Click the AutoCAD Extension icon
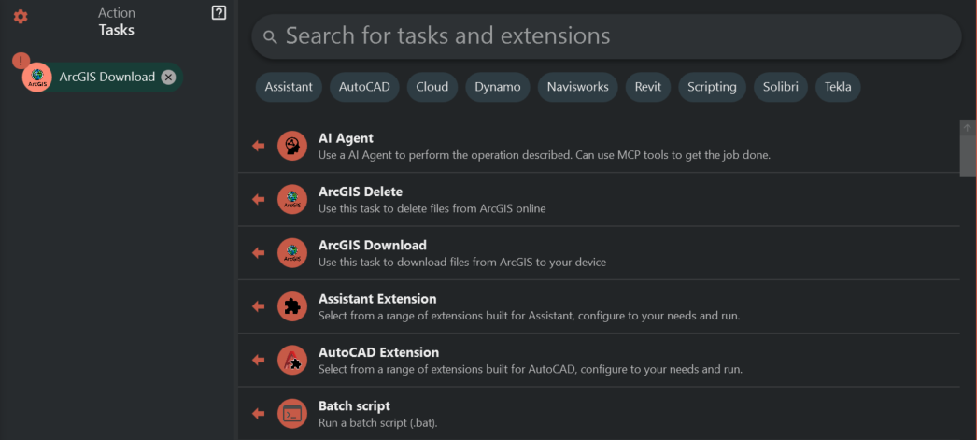Viewport: 977px width, 440px height. coord(292,361)
